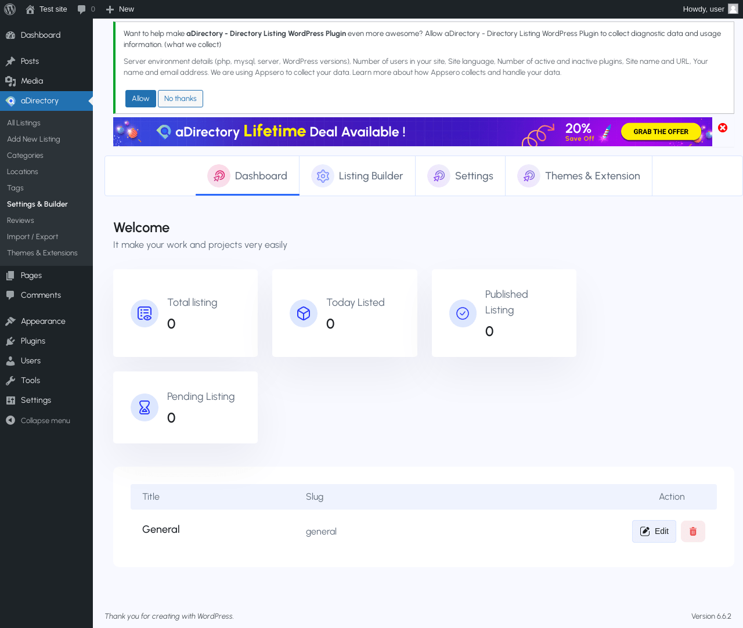Image resolution: width=743 pixels, height=628 pixels.
Task: Switch to the Listing Builder tab
Action: pyautogui.click(x=357, y=176)
